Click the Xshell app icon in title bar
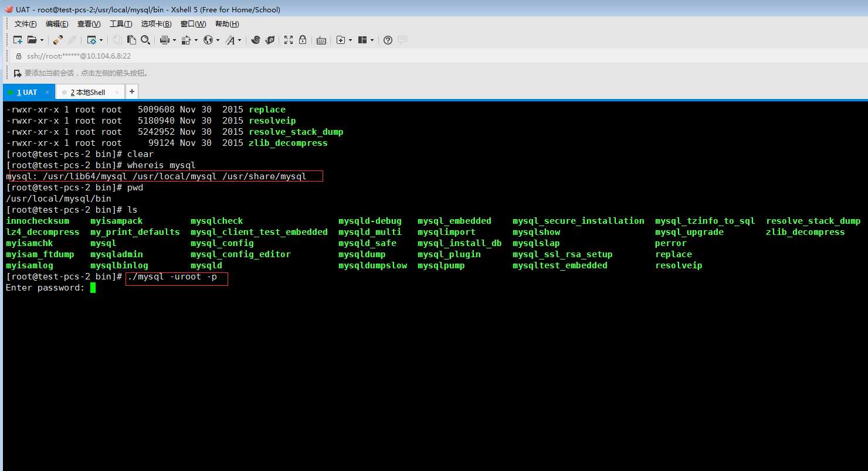Viewport: 868px width, 471px height. [8, 9]
